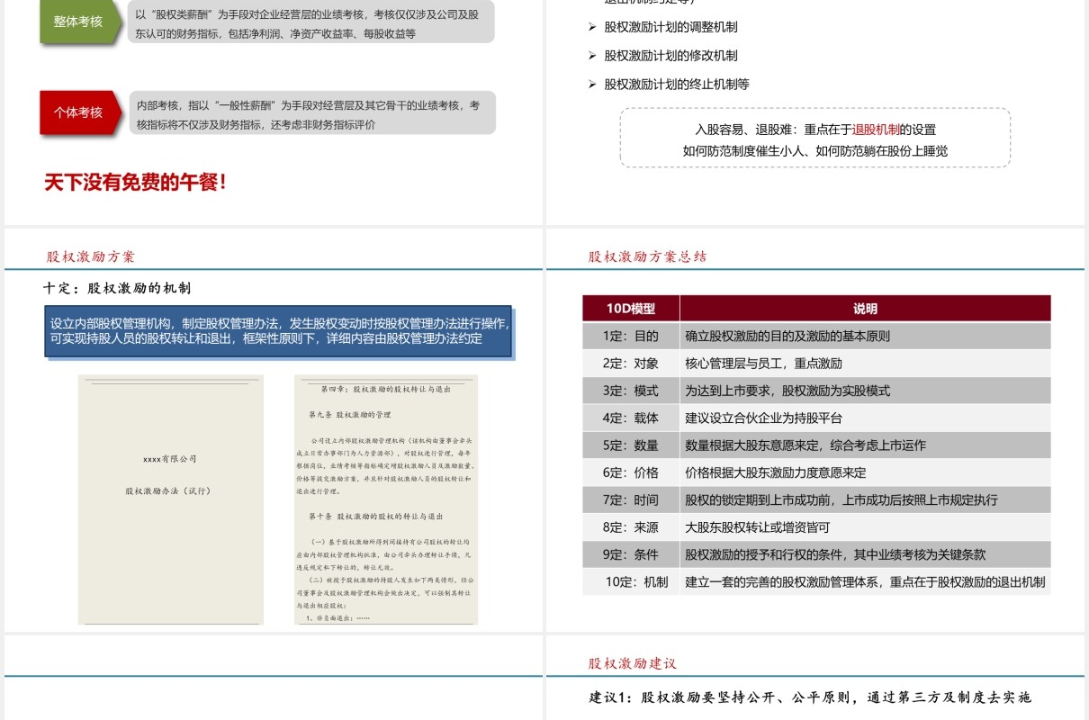Select the 整体考核 description text box
The height and width of the screenshot is (720, 1089).
(x=310, y=23)
